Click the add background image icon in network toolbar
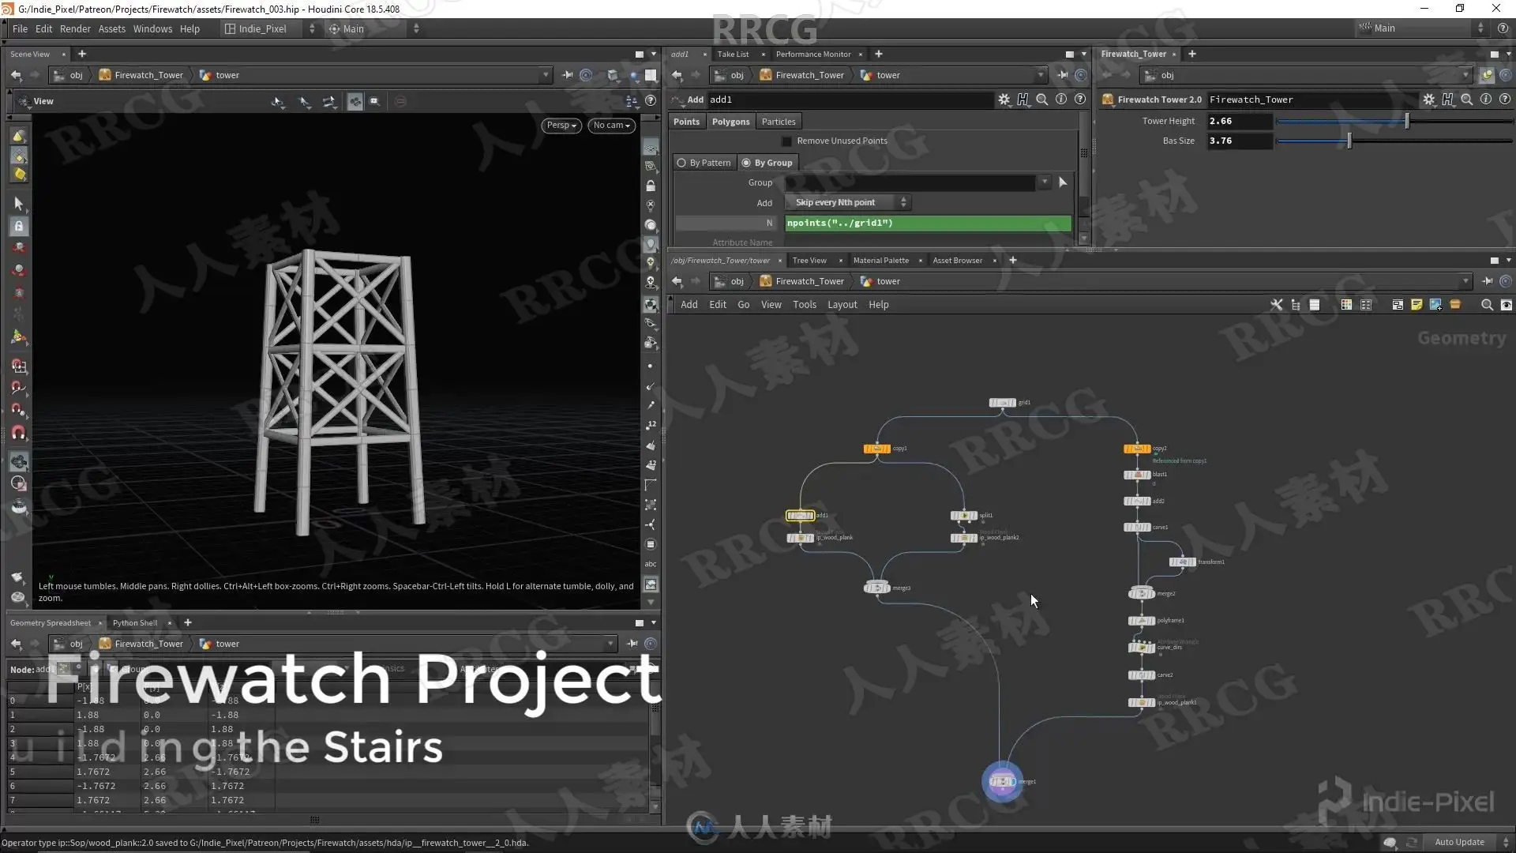Image resolution: width=1516 pixels, height=853 pixels. pos(1435,305)
